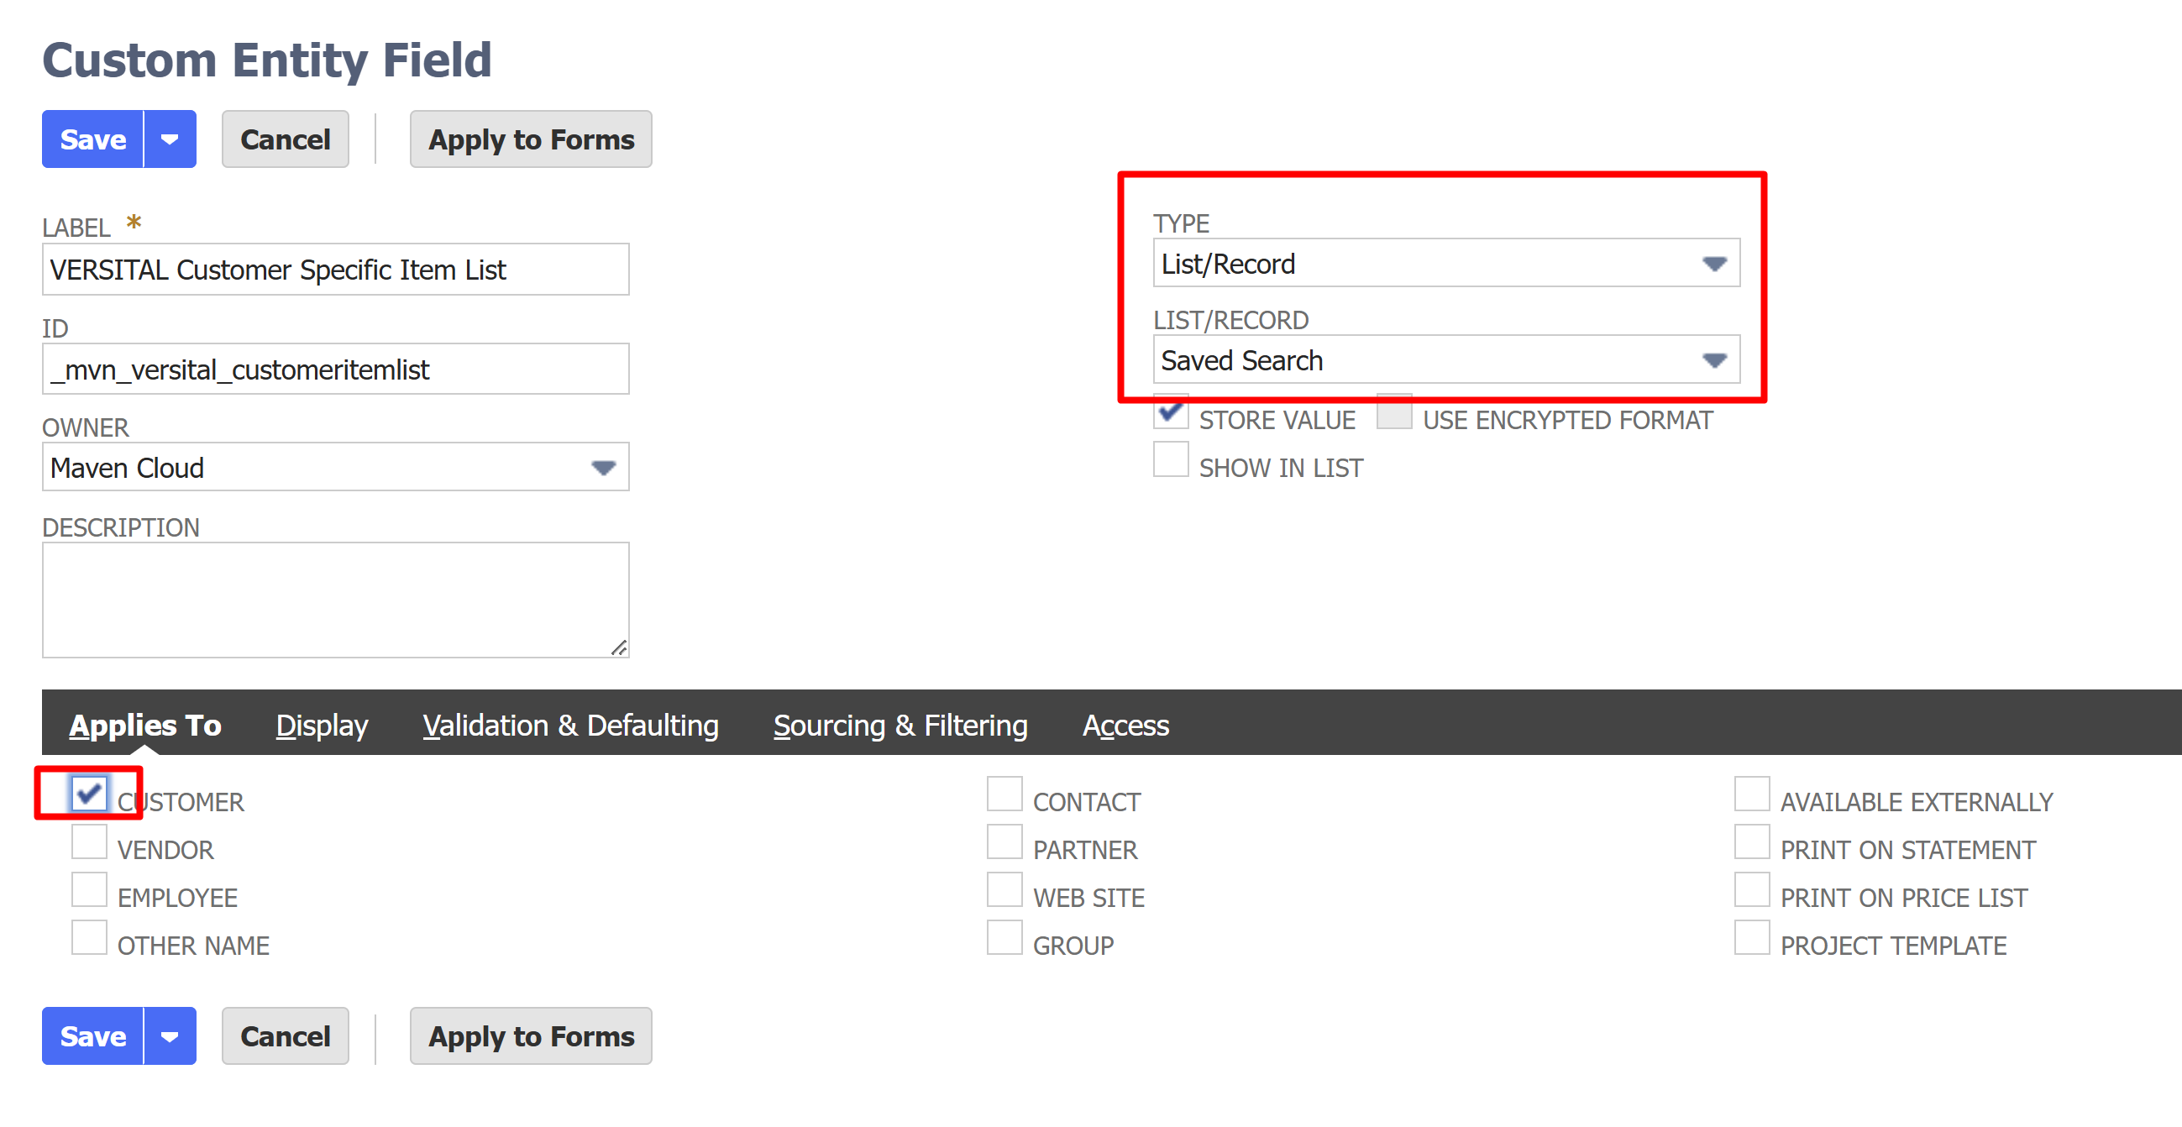
Task: Open the bottom Save button dropdown arrow
Action: (170, 1036)
